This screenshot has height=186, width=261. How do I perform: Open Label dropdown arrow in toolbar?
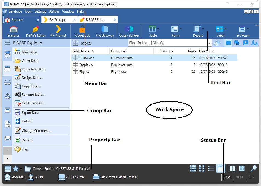(226, 29)
